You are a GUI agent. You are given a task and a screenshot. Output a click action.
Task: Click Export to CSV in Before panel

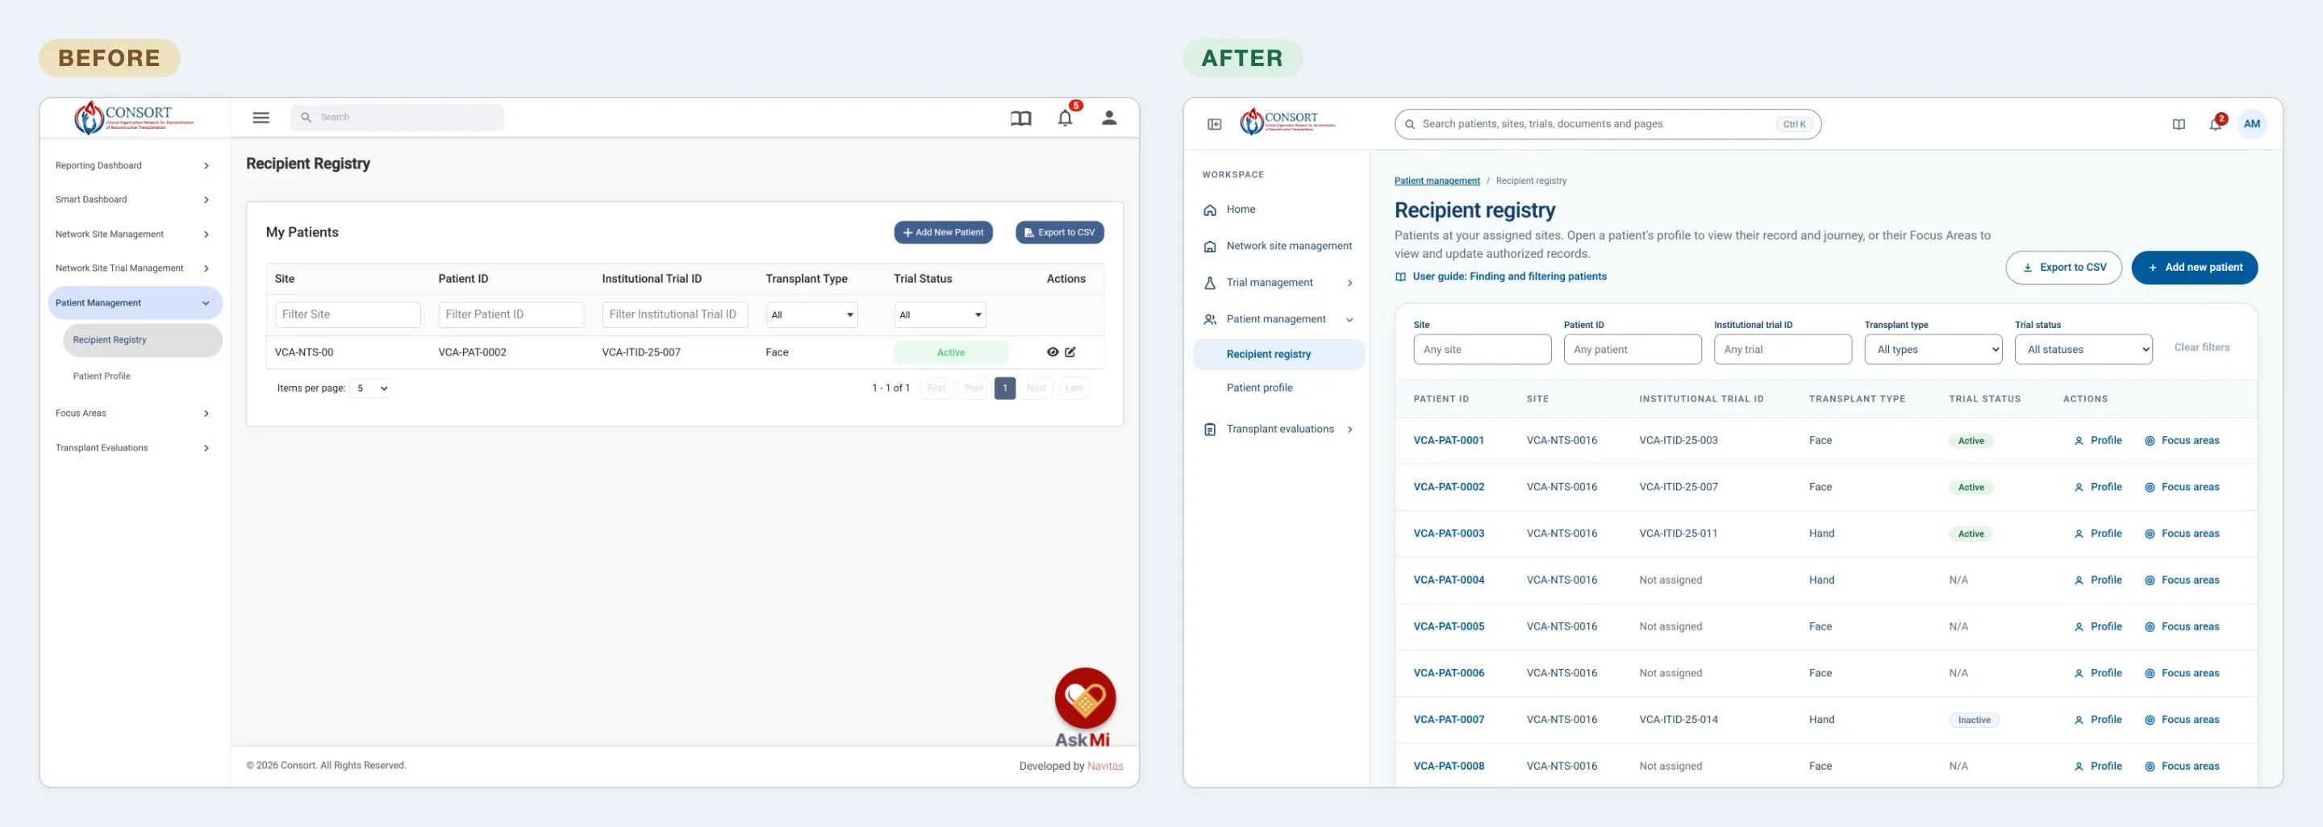point(1060,232)
